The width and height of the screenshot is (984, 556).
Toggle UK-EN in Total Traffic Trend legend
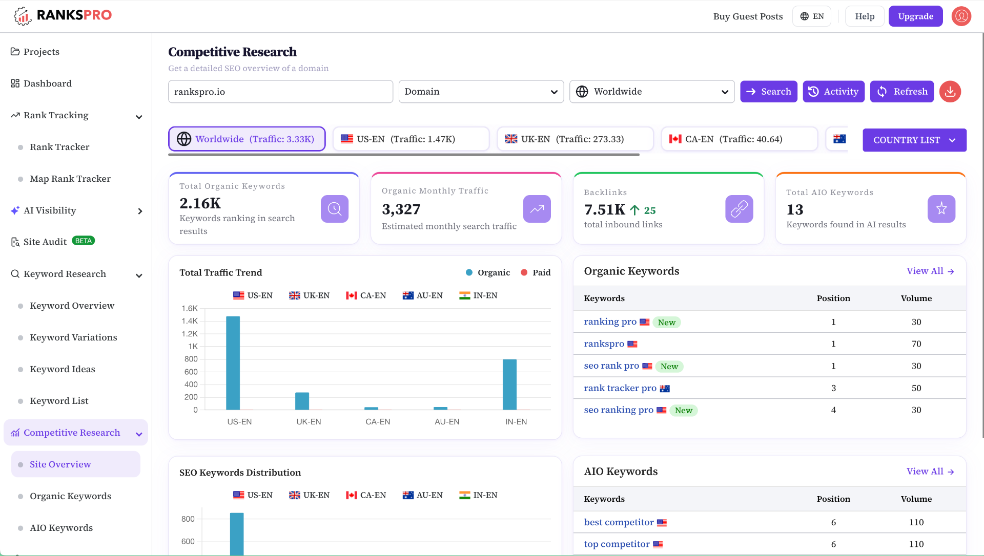pyautogui.click(x=309, y=295)
